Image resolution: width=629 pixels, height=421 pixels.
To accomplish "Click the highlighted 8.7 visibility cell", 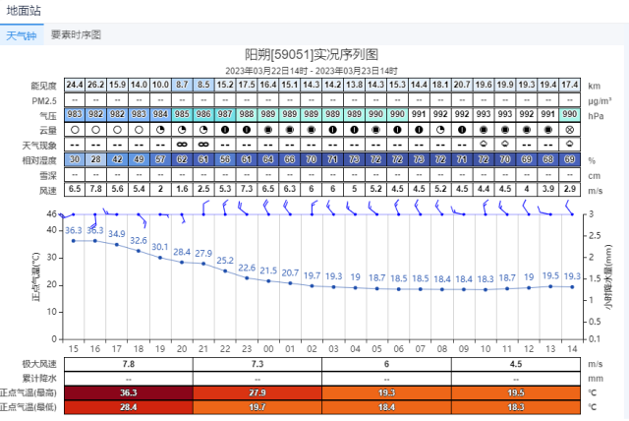I will coord(182,86).
